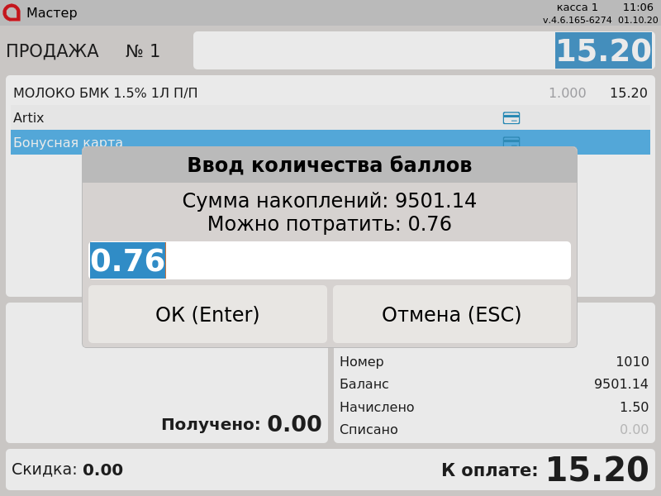Click the Баланс 9501.14 row

click(x=494, y=384)
